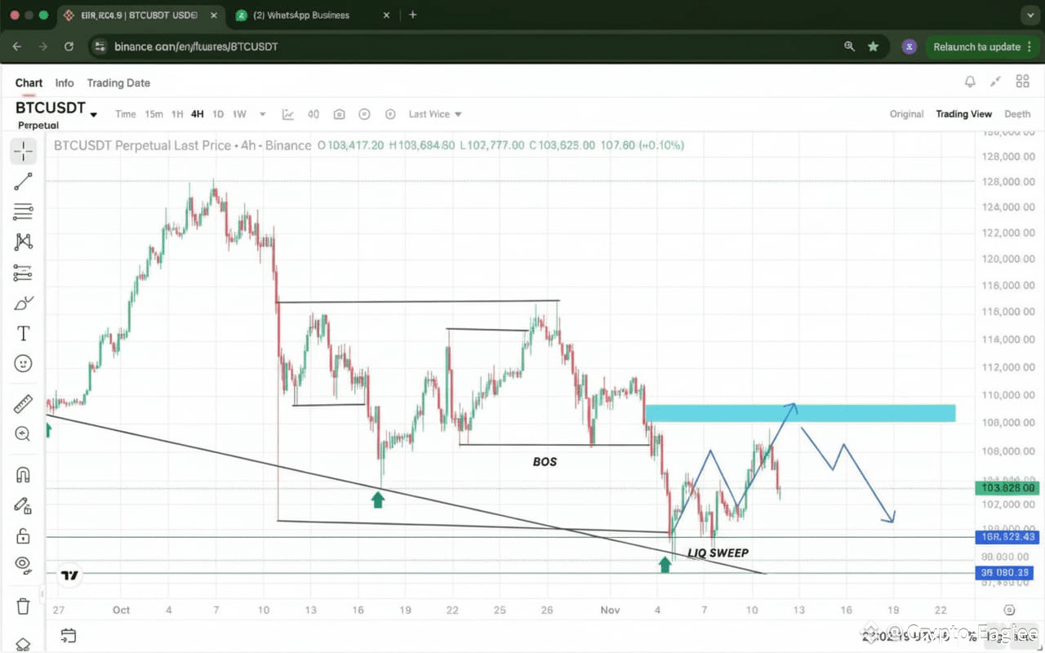Go forward in browser history
Viewport: 1045px width, 653px height.
click(x=42, y=47)
